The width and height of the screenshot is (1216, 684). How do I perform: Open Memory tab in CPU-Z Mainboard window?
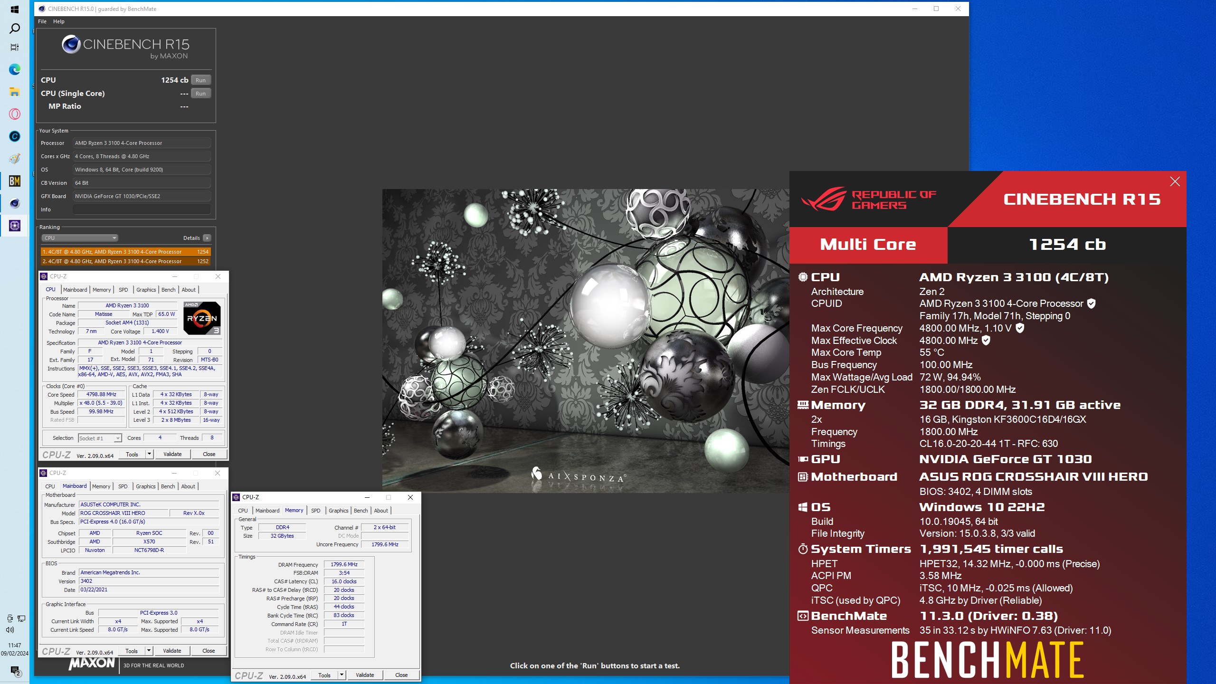click(x=101, y=486)
